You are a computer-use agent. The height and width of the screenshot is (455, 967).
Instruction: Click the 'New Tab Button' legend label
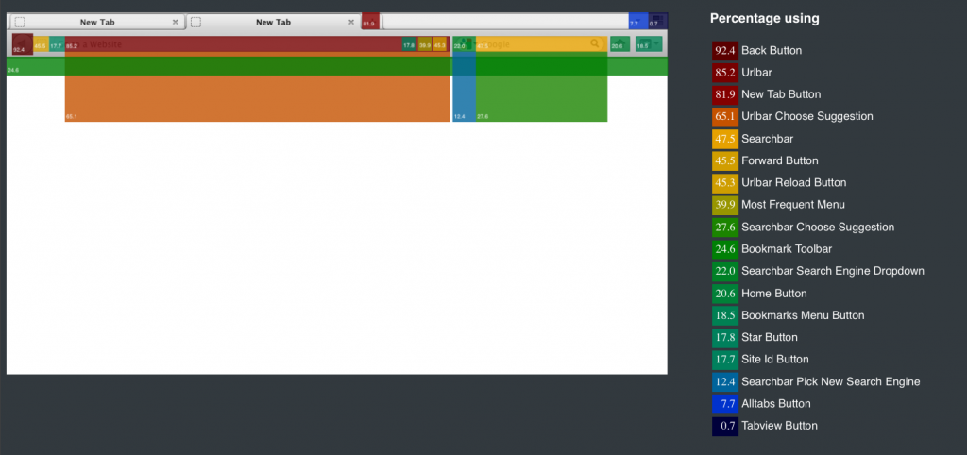point(781,94)
